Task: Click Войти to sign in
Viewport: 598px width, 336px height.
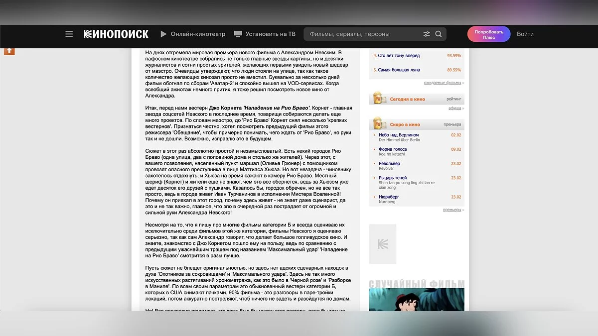Action: coord(525,34)
